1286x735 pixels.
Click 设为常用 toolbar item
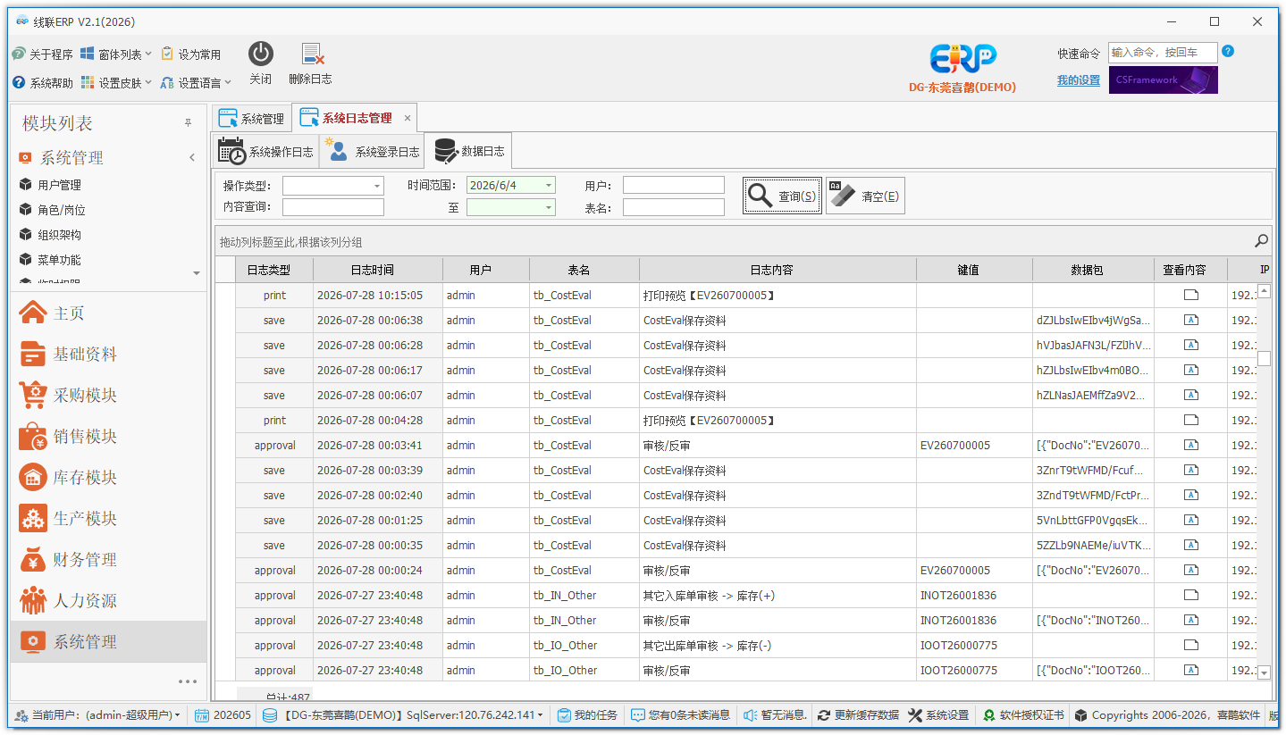[x=191, y=54]
